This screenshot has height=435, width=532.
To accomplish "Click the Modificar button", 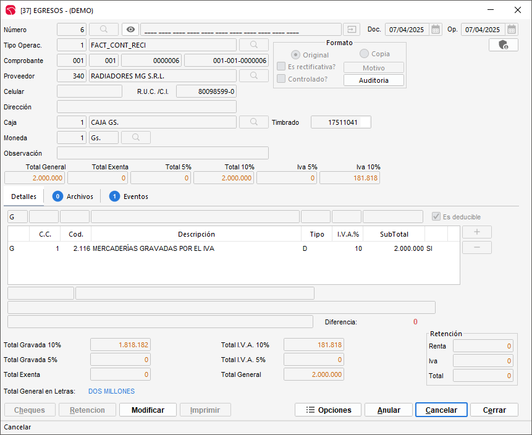I will tap(148, 410).
